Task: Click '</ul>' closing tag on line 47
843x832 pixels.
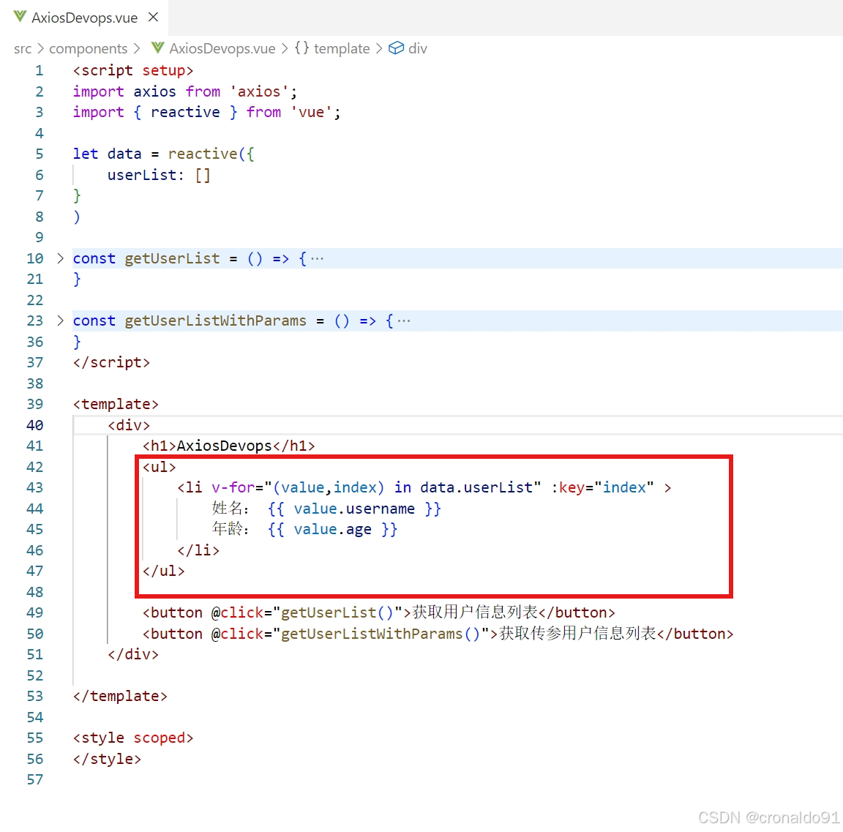Action: [x=163, y=571]
